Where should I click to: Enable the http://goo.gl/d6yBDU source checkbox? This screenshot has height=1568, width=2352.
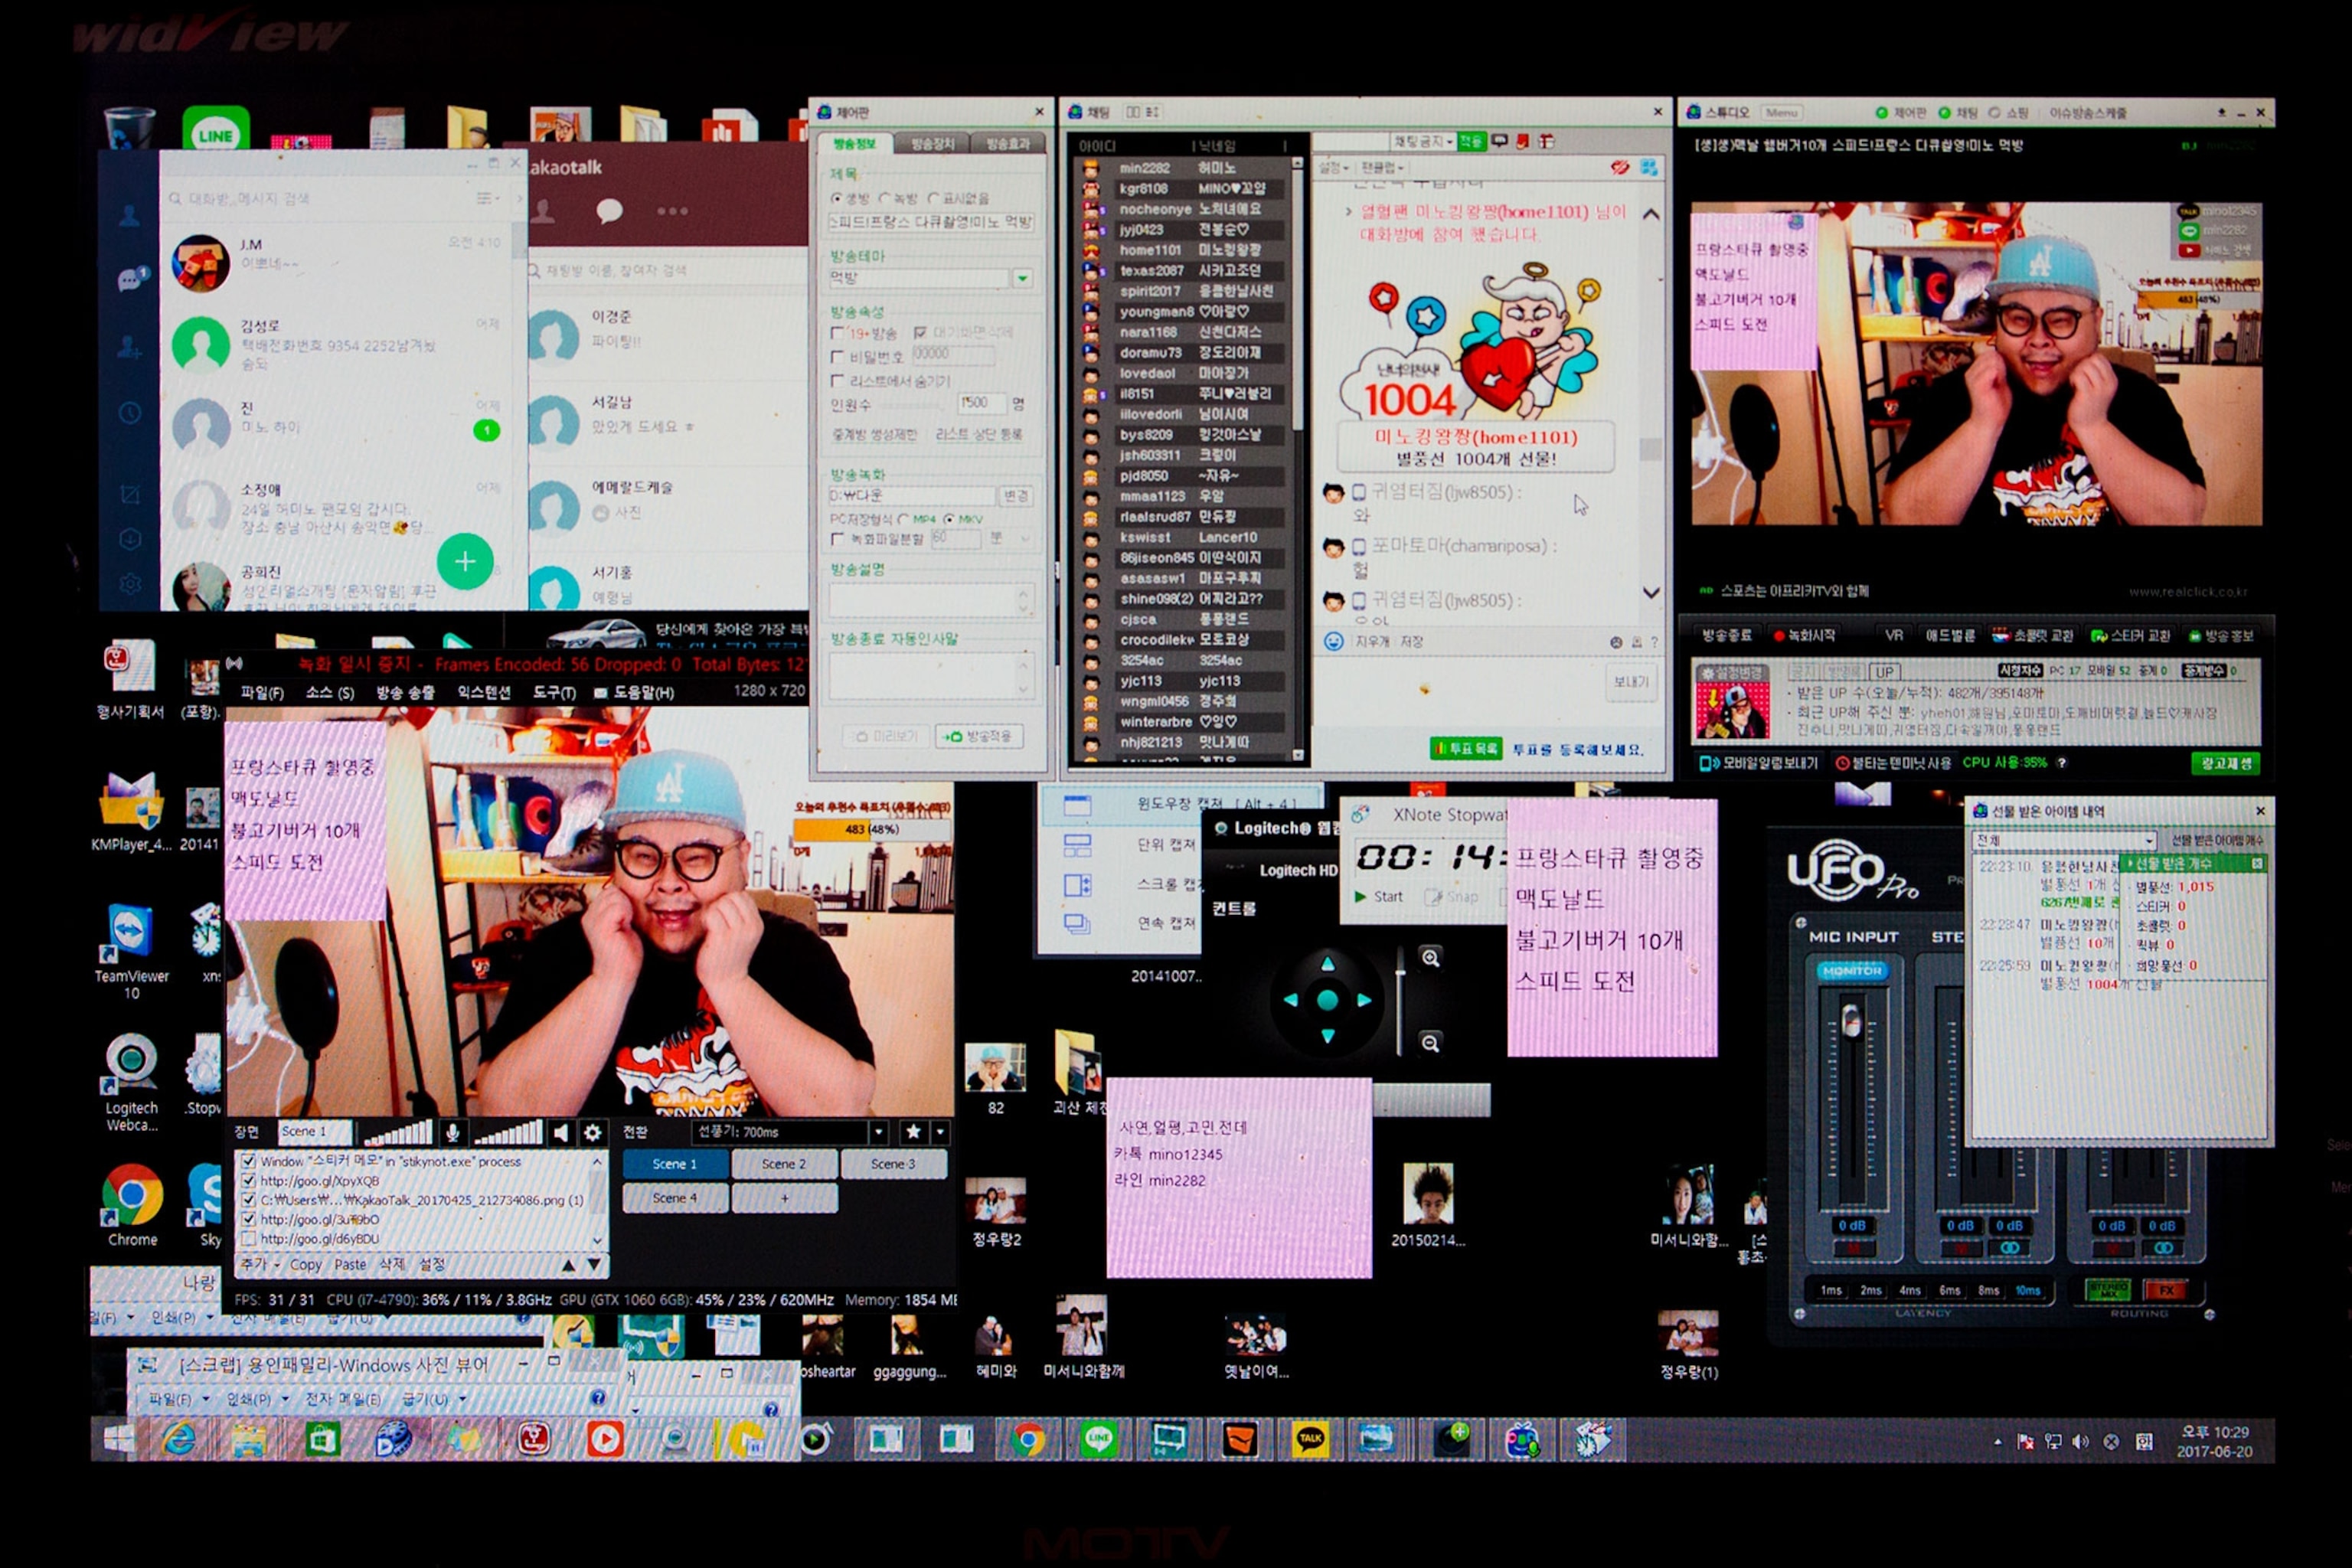[248, 1238]
